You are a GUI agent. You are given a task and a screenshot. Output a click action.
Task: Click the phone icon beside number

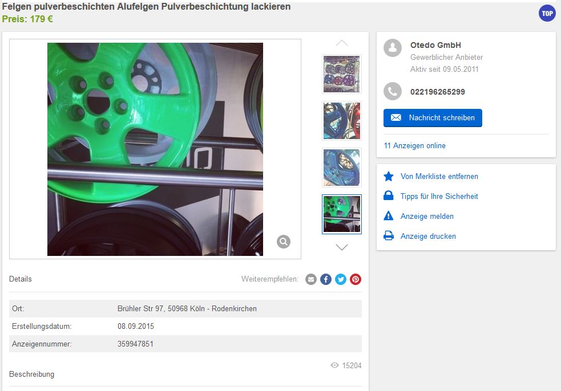point(393,91)
